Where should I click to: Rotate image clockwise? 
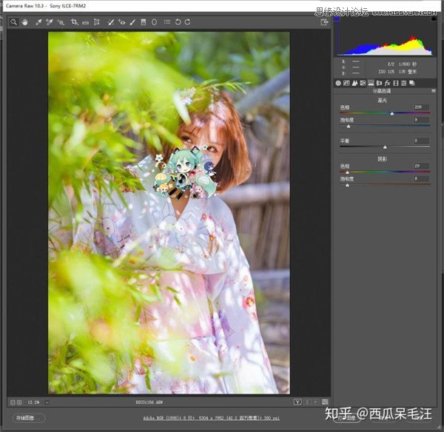coord(187,22)
